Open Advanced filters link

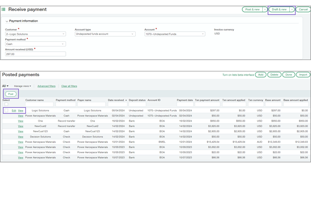coord(46,86)
